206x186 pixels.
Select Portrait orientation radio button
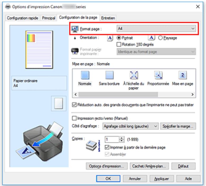(x=119, y=38)
